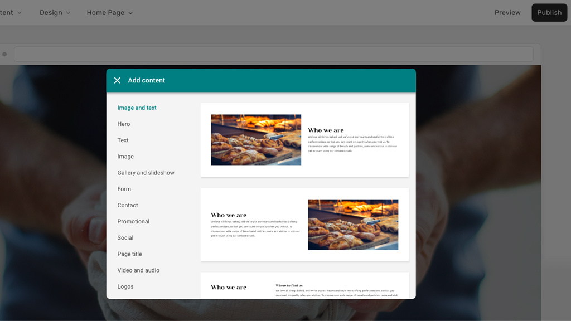The height and width of the screenshot is (321, 571).
Task: Select the Image and text category
Action: click(x=137, y=108)
